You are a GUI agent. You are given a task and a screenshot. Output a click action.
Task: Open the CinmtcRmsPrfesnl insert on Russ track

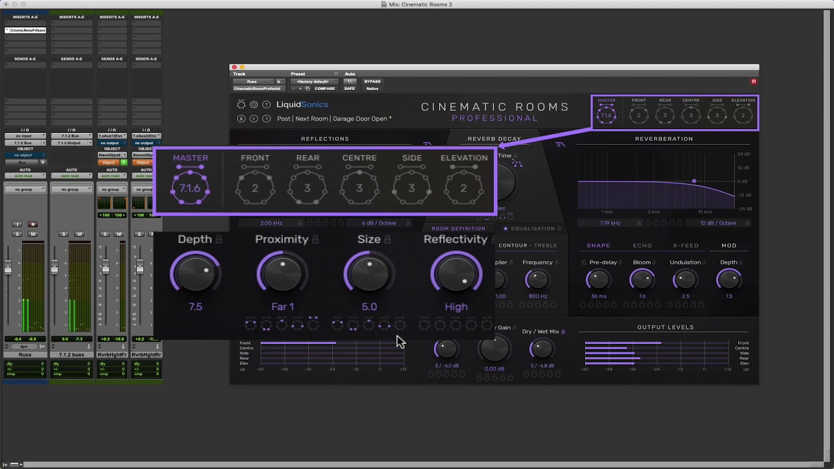(x=25, y=31)
